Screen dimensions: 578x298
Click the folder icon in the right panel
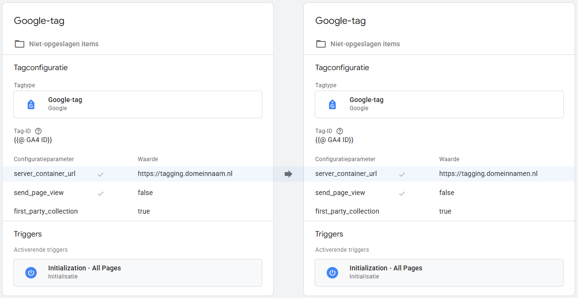pos(321,44)
